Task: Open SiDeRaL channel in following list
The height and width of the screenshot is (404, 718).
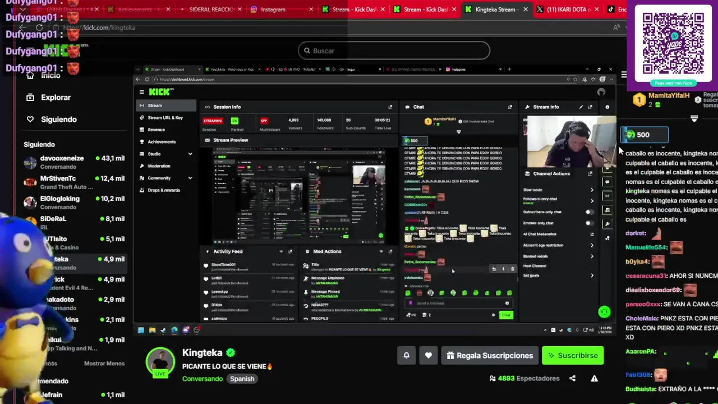Action: [74, 223]
